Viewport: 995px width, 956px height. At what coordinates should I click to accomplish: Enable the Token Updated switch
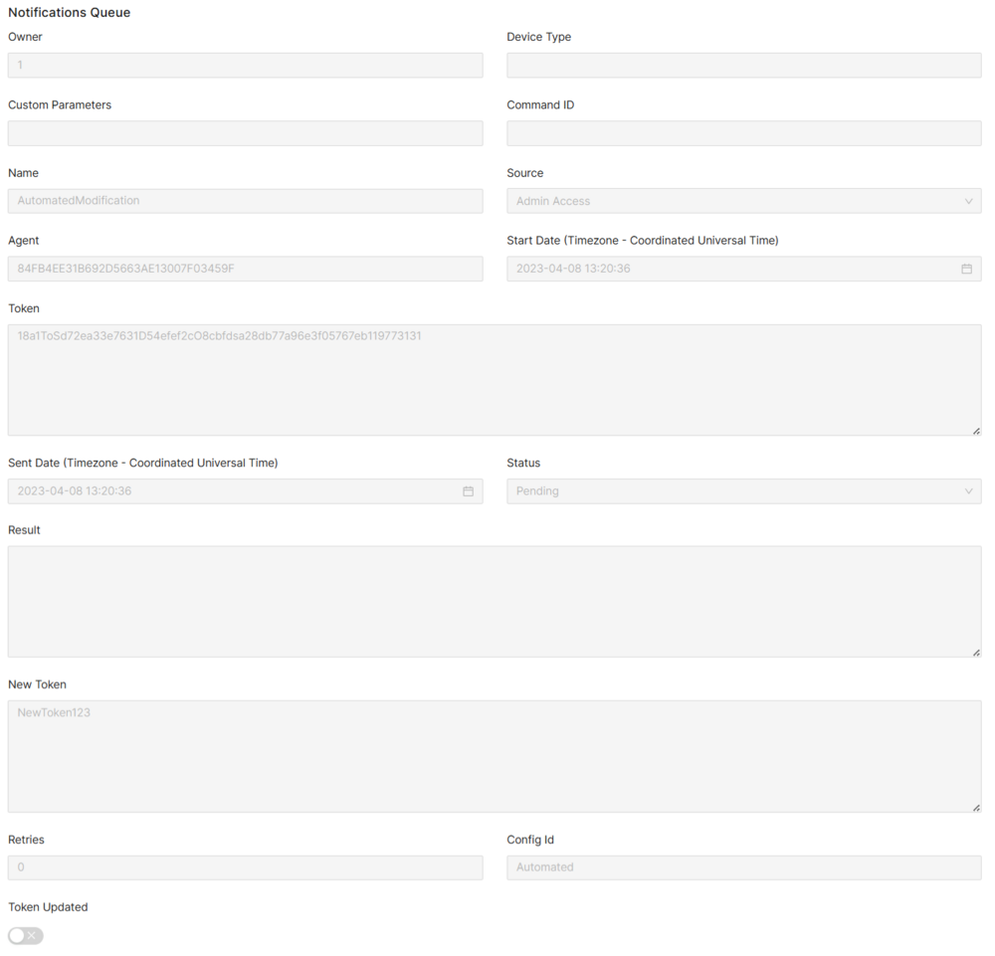(26, 935)
